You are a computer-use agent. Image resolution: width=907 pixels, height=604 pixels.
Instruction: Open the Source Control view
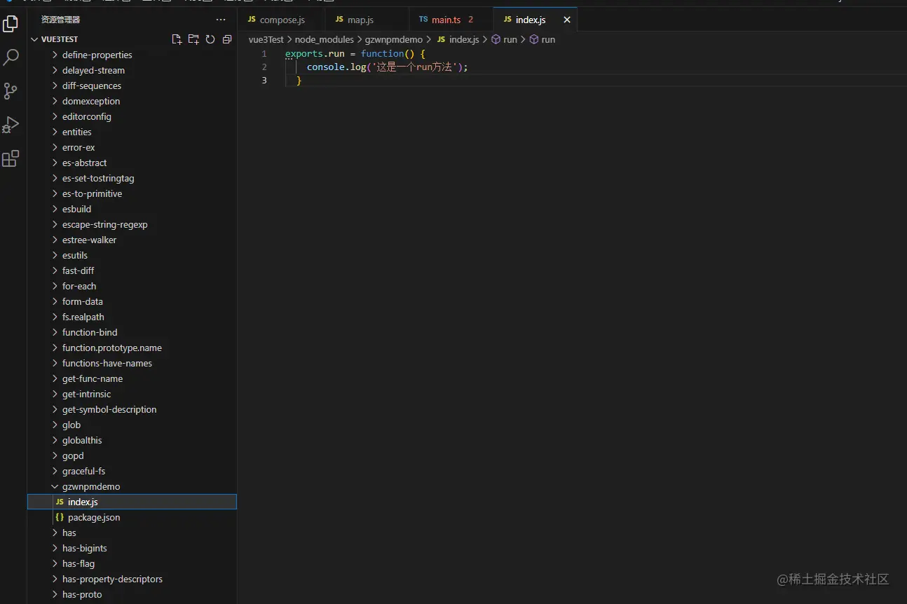coord(11,91)
